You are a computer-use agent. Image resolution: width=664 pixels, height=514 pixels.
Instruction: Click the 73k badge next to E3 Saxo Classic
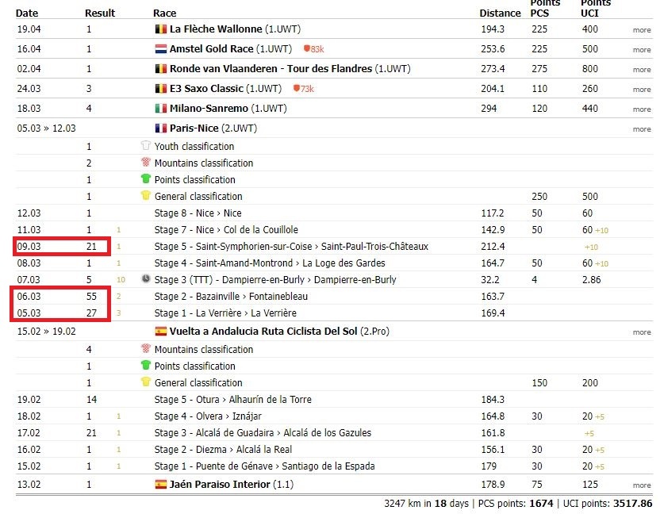click(x=304, y=89)
